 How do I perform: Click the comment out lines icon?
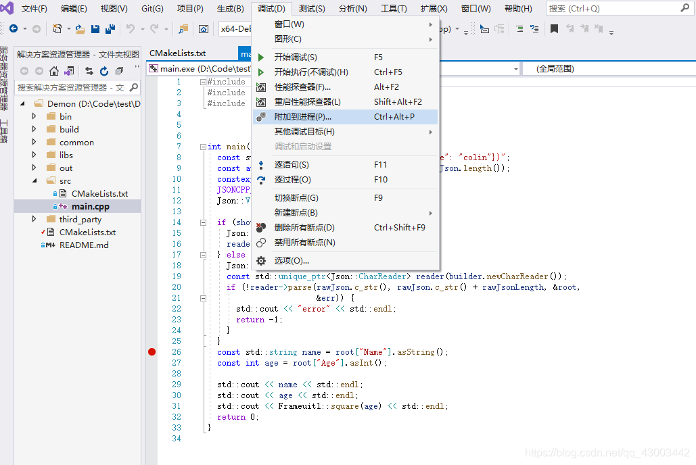tap(519, 29)
